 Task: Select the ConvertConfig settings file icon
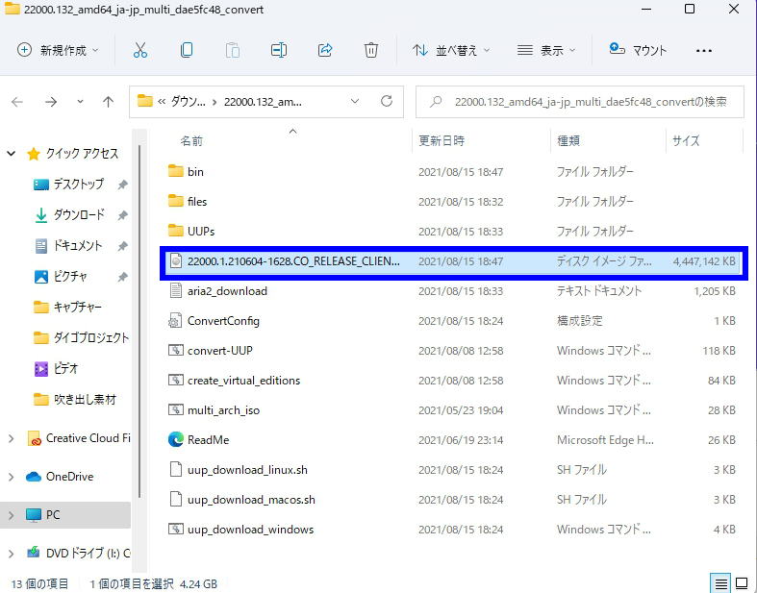click(175, 321)
